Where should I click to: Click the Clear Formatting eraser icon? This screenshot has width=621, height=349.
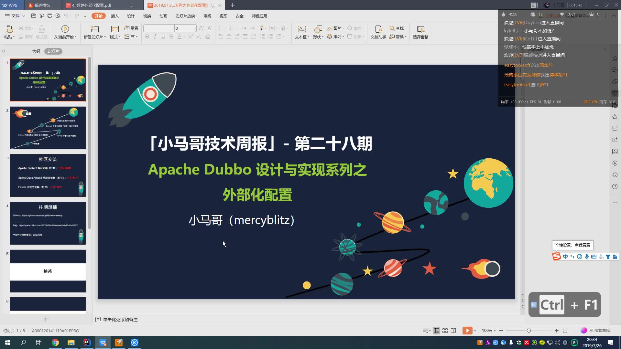click(208, 37)
